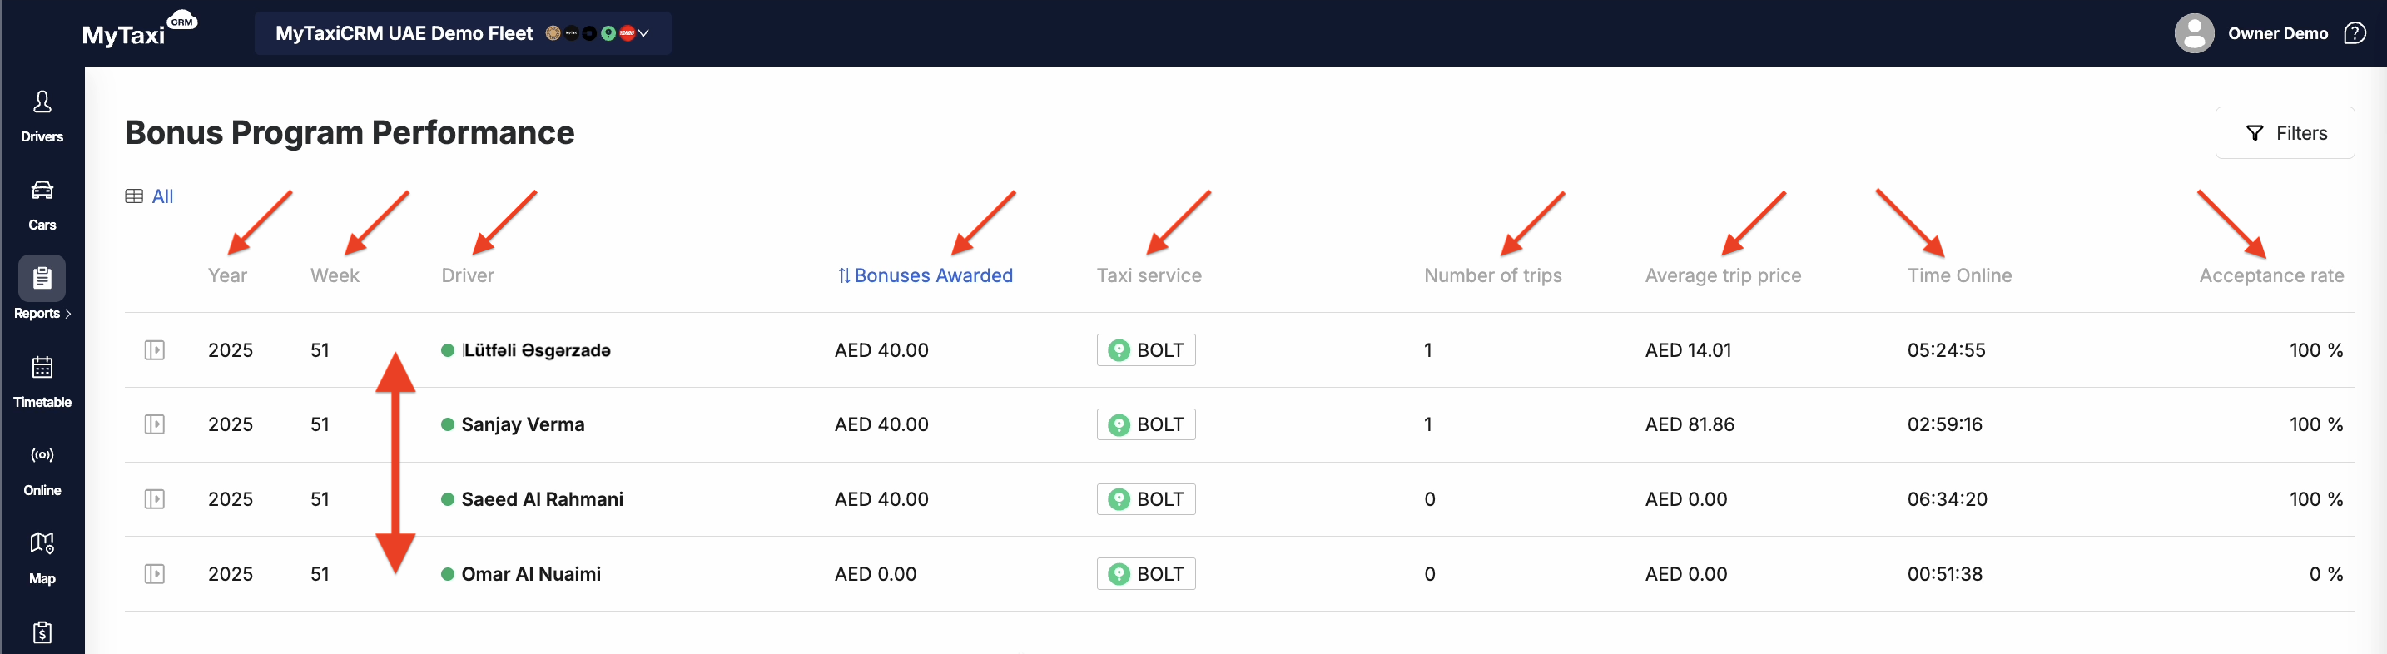Click the Bonus Program Performance heading
The image size is (2387, 654).
(350, 132)
